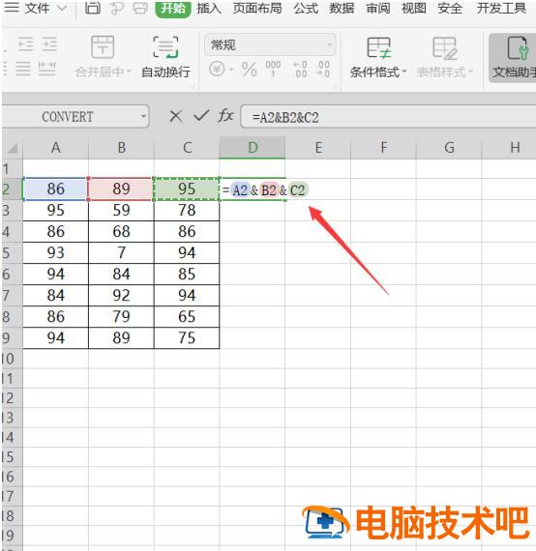The image size is (536, 551).
Task: Apply currency format icon
Action: 217,69
